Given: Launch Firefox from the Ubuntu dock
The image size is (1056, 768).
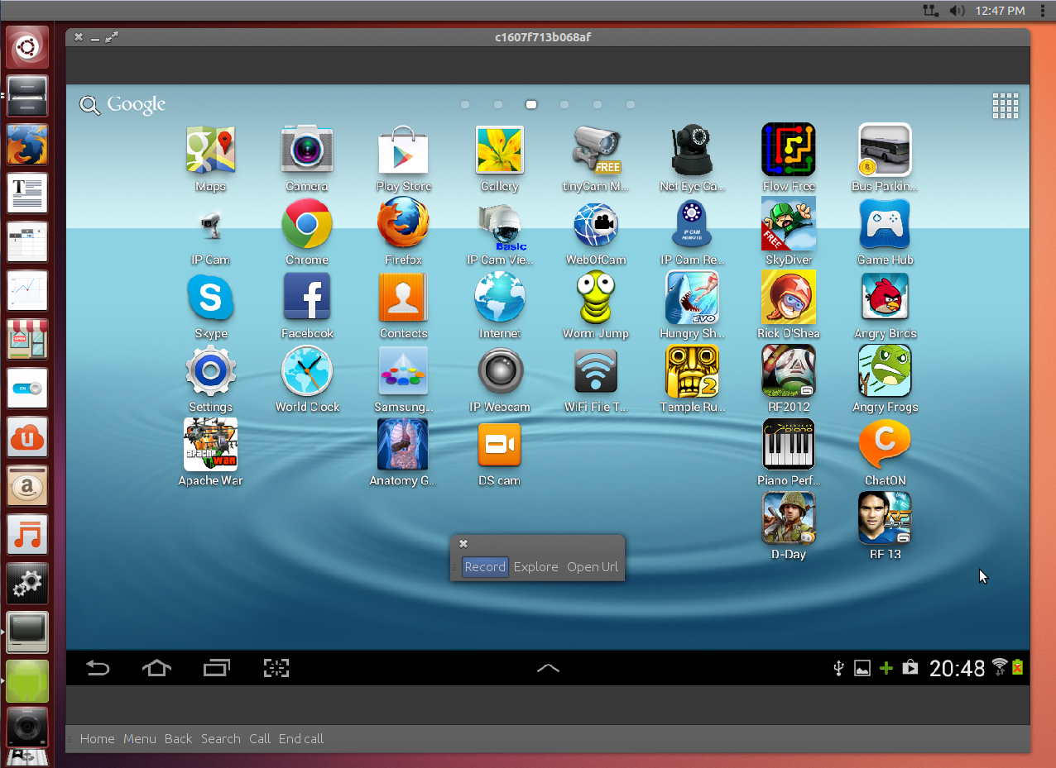Looking at the screenshot, I should pos(26,145).
